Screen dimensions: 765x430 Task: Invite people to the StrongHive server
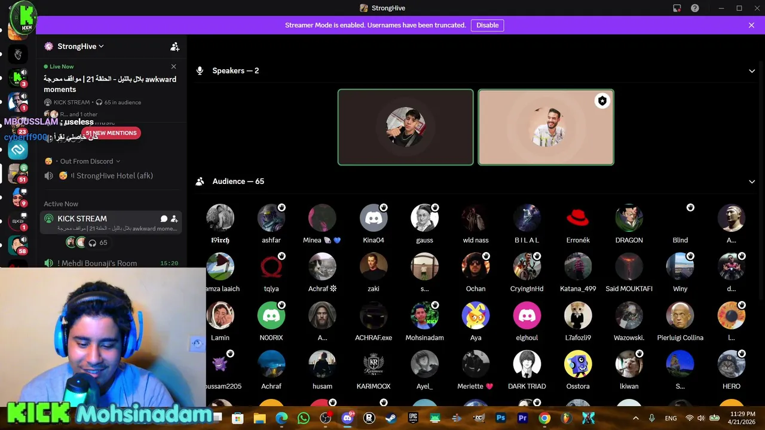175,47
